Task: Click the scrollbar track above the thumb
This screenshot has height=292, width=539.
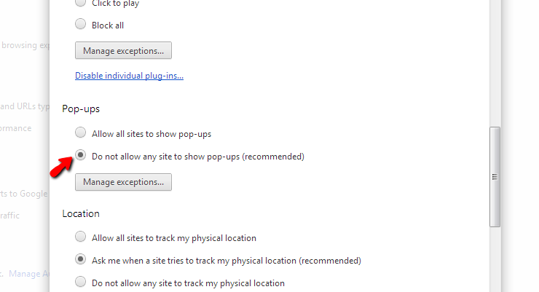Action: click(x=495, y=63)
